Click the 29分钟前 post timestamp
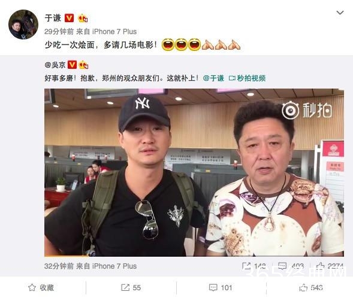This screenshot has width=353, height=298. (59, 32)
